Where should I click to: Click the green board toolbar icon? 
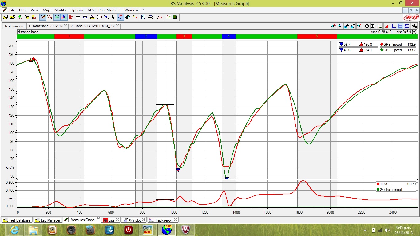pos(175,17)
